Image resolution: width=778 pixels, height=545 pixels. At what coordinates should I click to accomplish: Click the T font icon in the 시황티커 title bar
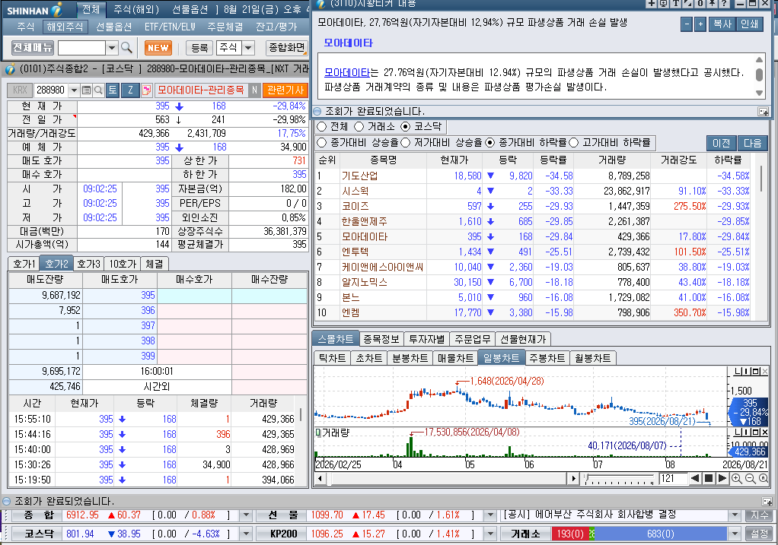[676, 3]
